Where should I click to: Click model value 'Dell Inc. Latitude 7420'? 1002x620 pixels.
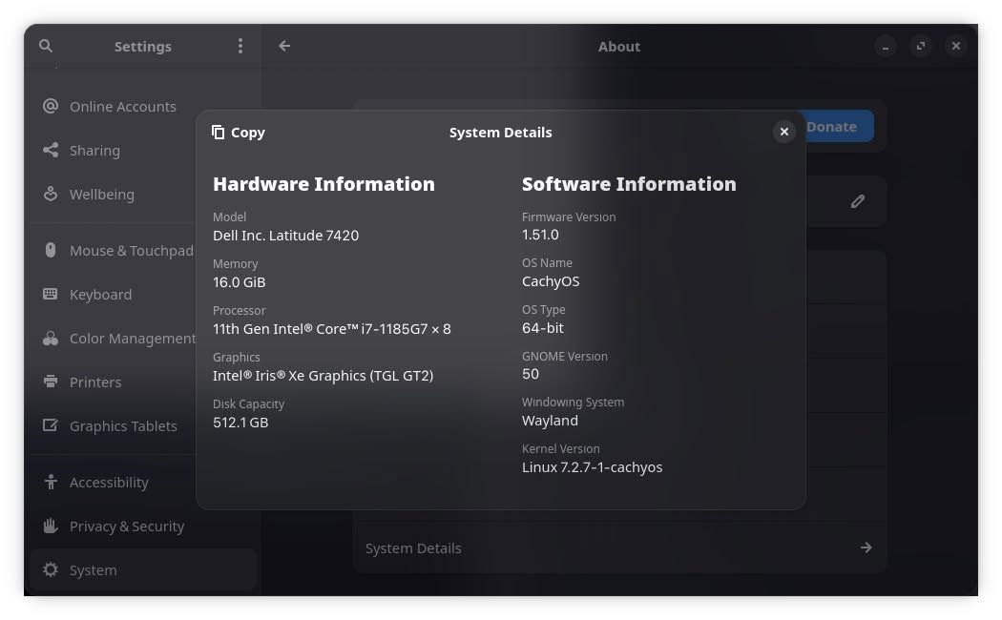click(285, 235)
